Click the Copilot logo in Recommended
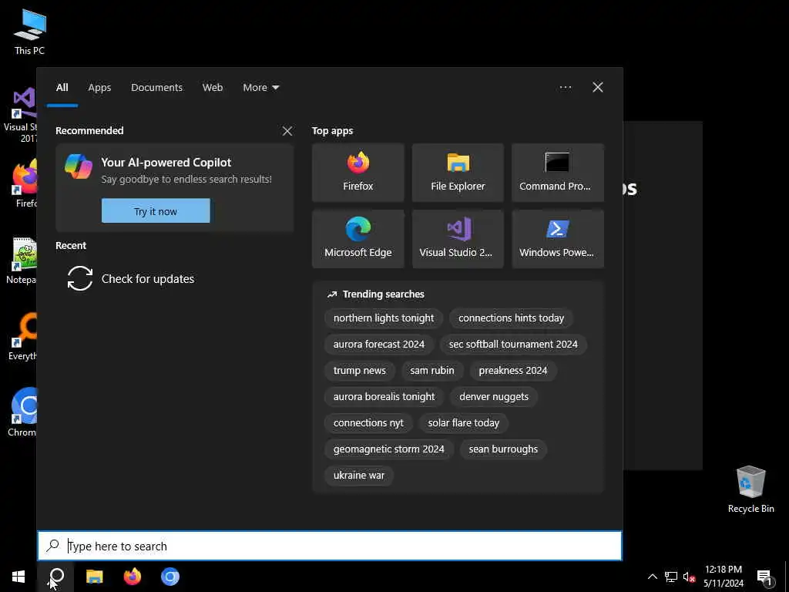 (79, 166)
